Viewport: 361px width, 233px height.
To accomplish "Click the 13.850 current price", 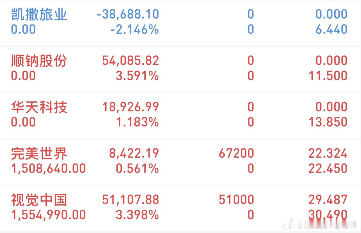I will click(x=328, y=122).
